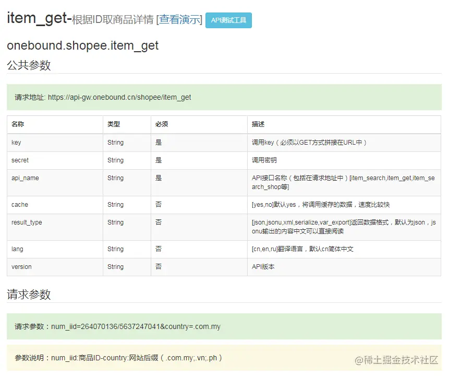Viewport: 449px width, 376px height.
Task: Select the item_get- page title text
Action: [39, 18]
